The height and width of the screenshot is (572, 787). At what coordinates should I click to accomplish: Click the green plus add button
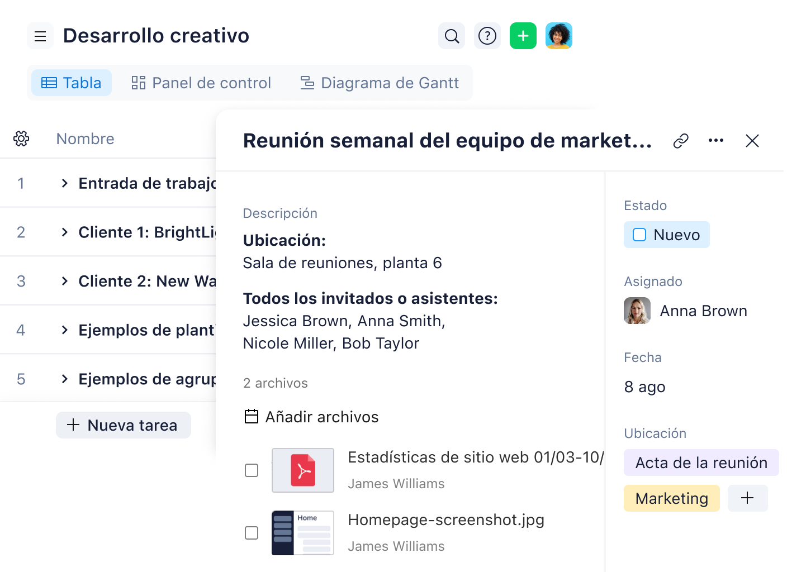point(523,36)
